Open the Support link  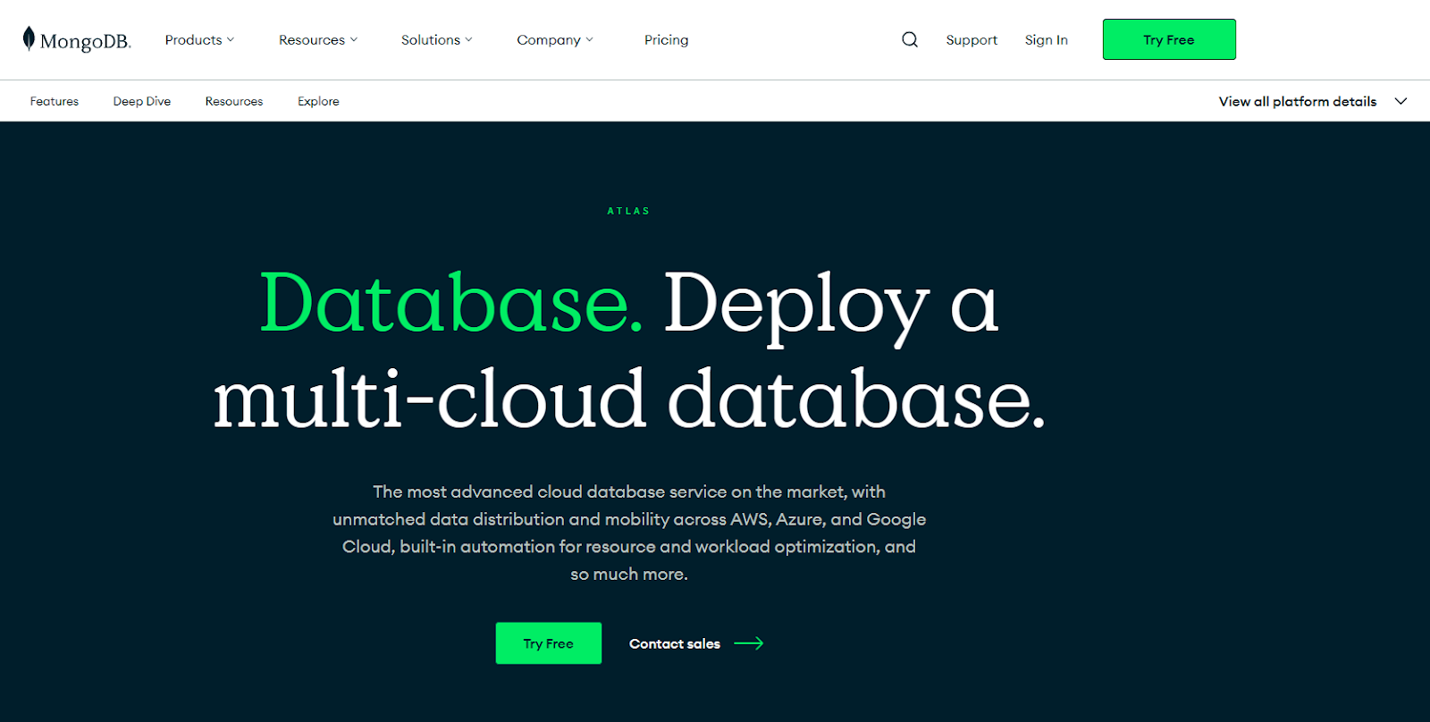pyautogui.click(x=972, y=39)
